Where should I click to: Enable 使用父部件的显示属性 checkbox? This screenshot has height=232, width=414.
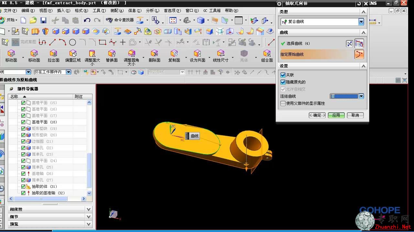pyautogui.click(x=283, y=103)
